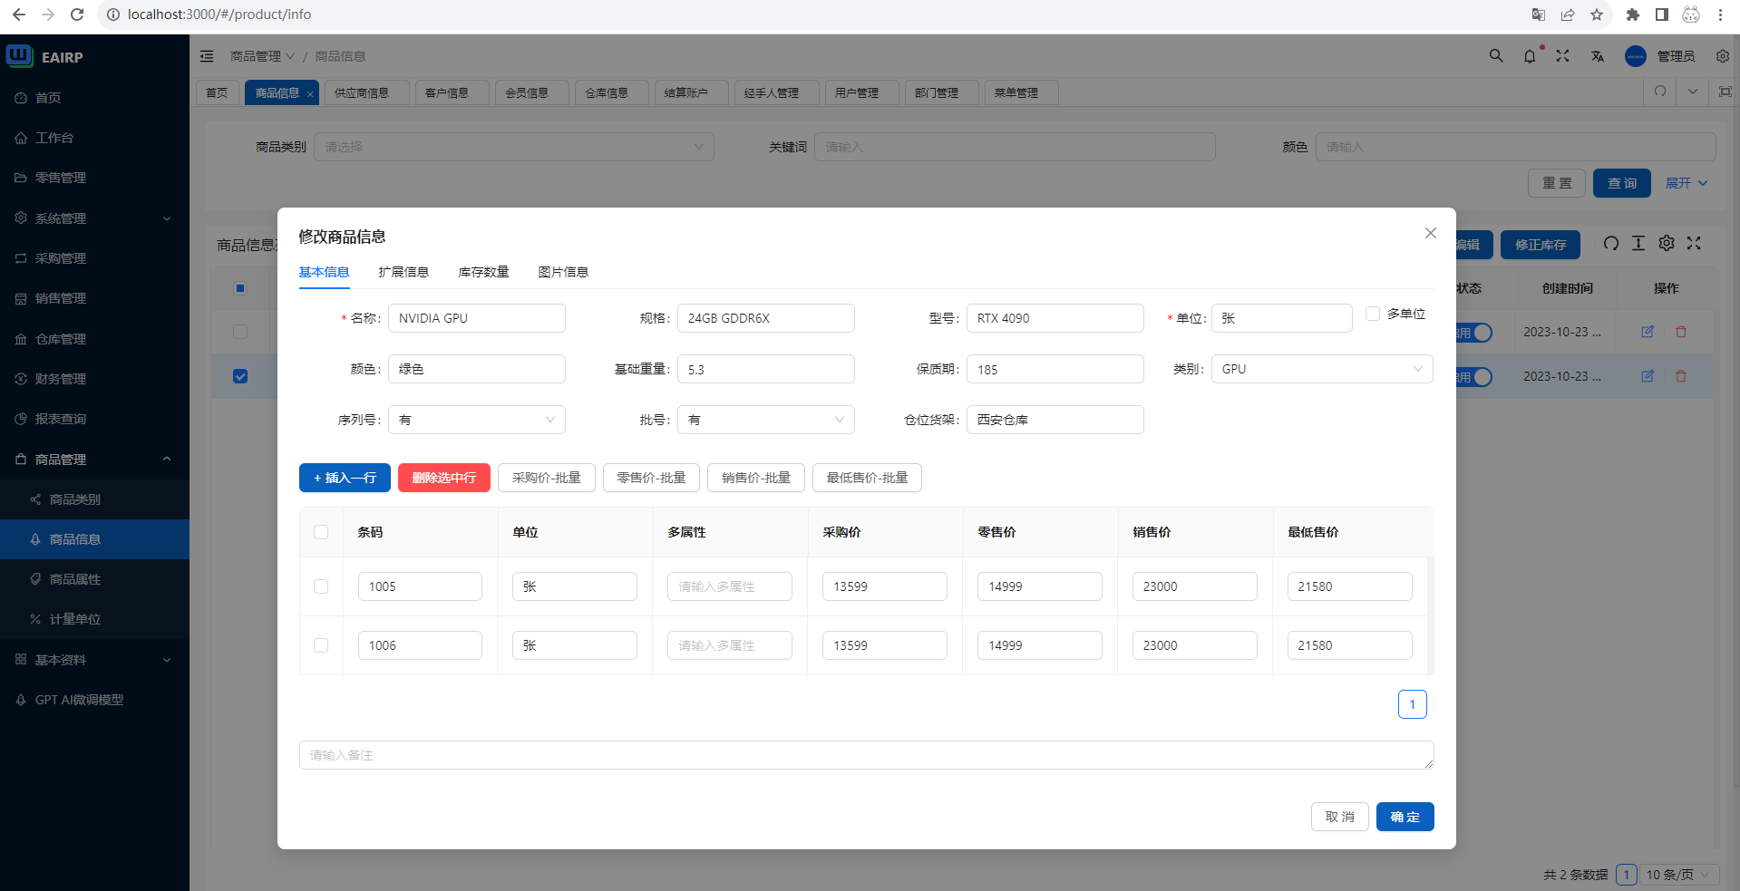Click the 请输入备注 remarks text area
The width and height of the screenshot is (1740, 891).
[866, 755]
